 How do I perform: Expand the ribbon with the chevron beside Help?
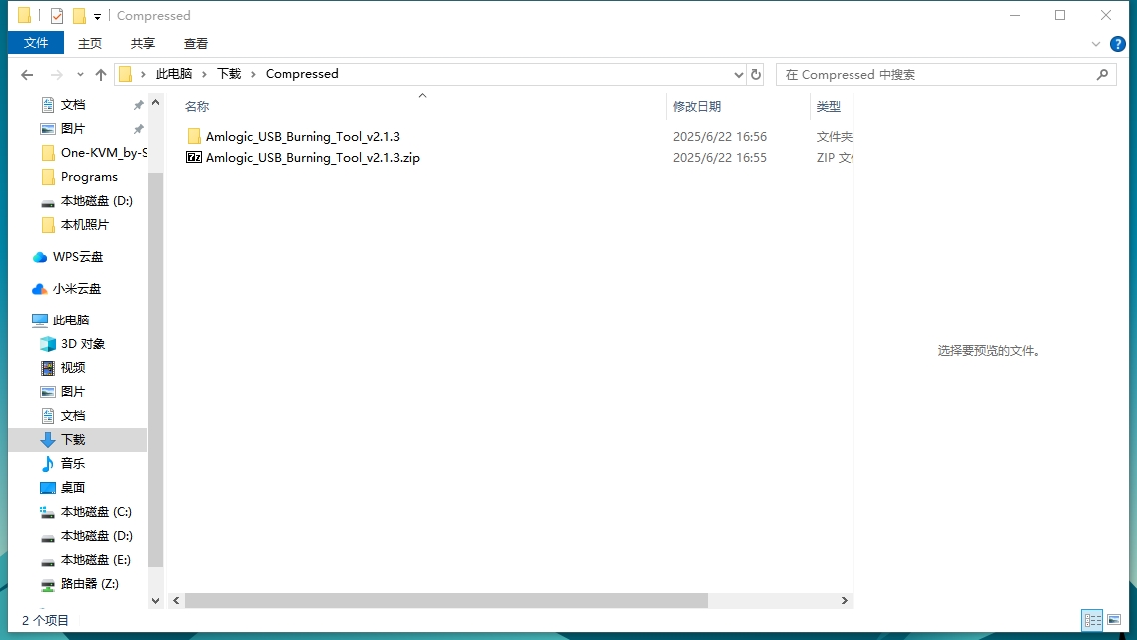click(x=1096, y=44)
